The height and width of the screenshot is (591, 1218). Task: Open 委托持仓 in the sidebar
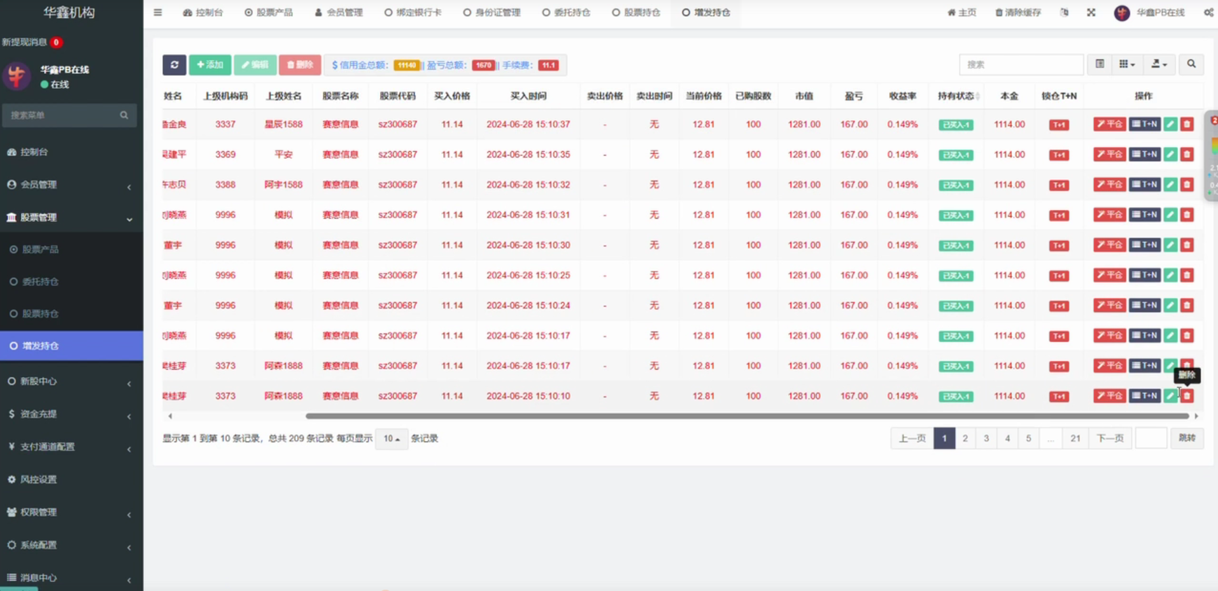(41, 281)
